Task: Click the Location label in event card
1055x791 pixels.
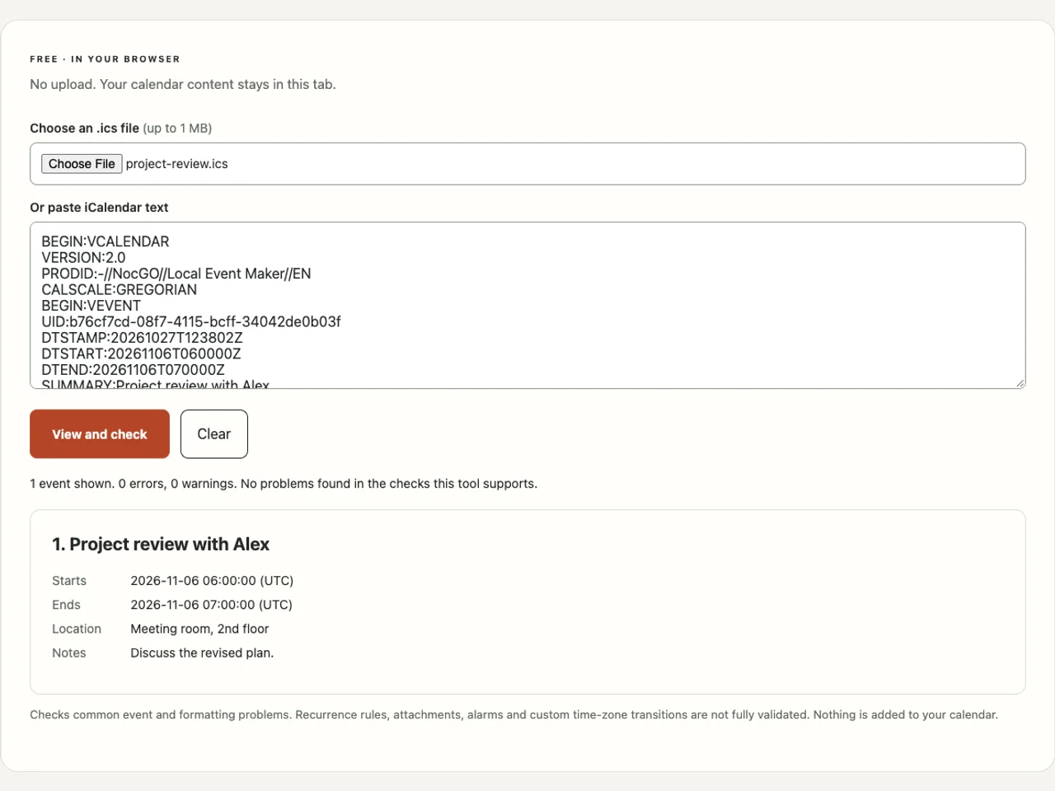Action: (x=77, y=629)
